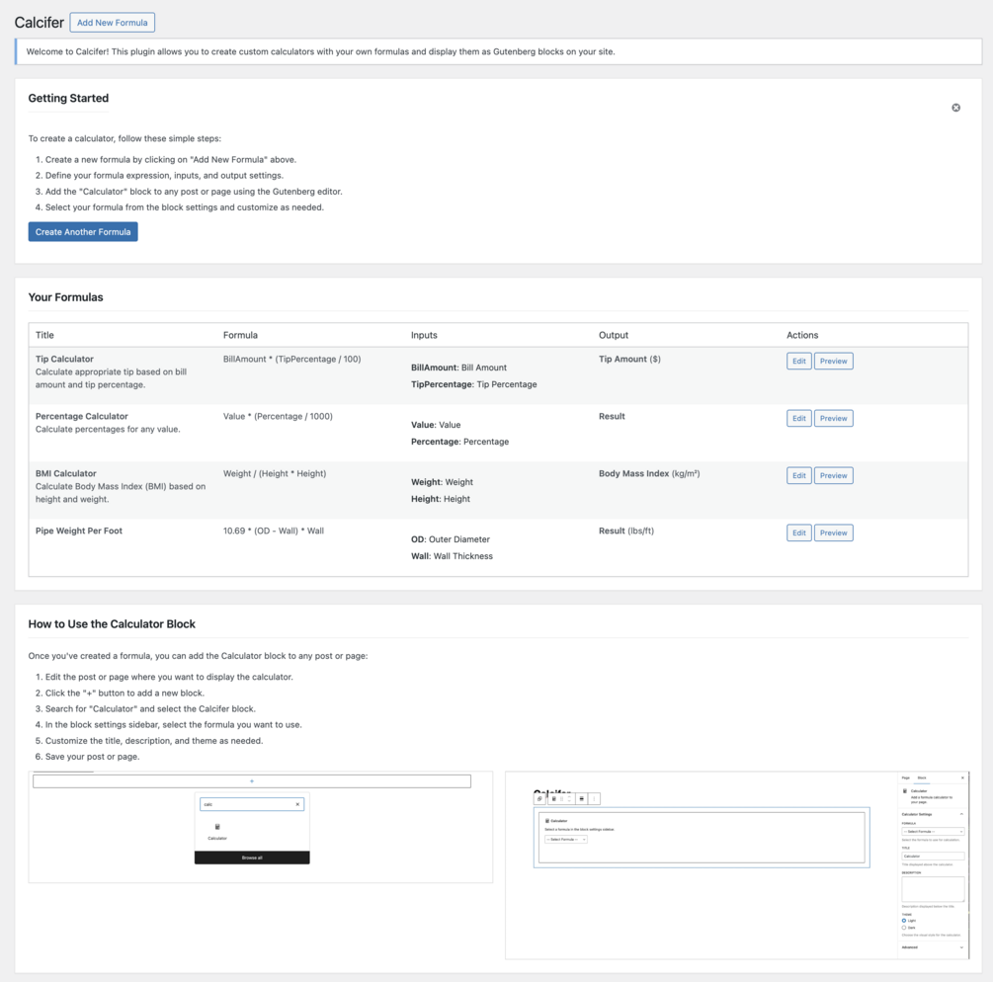Click the Title column header
This screenshot has width=993, height=982.
tap(44, 335)
